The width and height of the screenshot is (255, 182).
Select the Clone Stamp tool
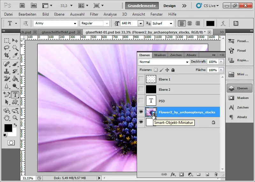(x=7, y=71)
